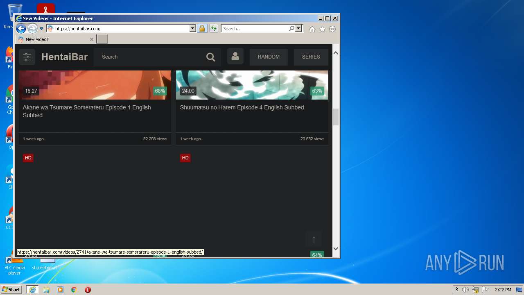Screen dimensions: 524x295
Task: Click the Show desktop button
Action: coord(519,290)
